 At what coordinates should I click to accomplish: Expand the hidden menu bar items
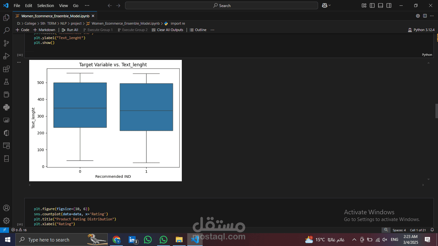click(87, 5)
